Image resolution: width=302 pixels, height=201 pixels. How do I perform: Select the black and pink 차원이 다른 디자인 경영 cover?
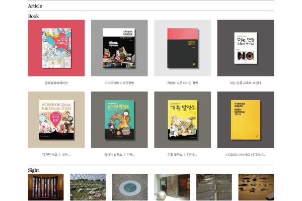[182, 48]
